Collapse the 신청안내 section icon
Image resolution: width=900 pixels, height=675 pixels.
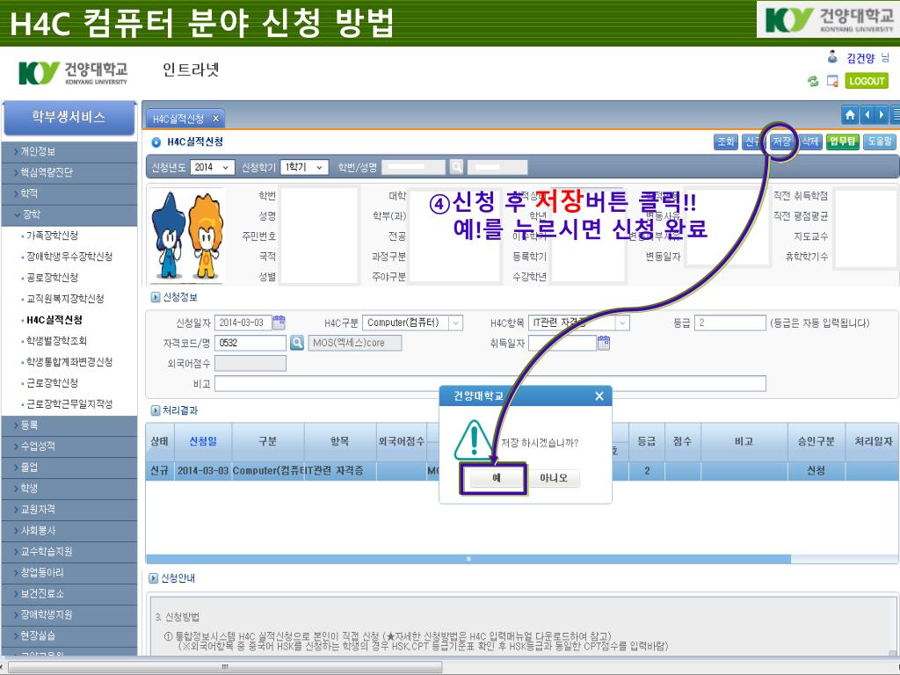[153, 578]
